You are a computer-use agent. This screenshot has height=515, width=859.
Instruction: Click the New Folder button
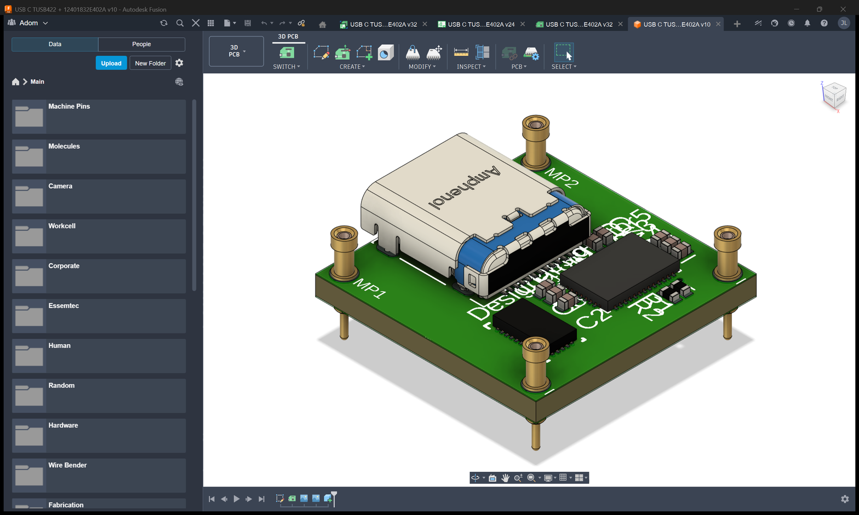pyautogui.click(x=150, y=63)
